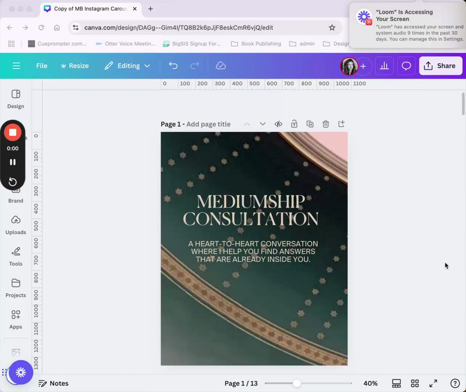Viewport: 466px width, 392px height.
Task: Open the Magic Media sidebar icon below Apps
Action: click(x=16, y=352)
